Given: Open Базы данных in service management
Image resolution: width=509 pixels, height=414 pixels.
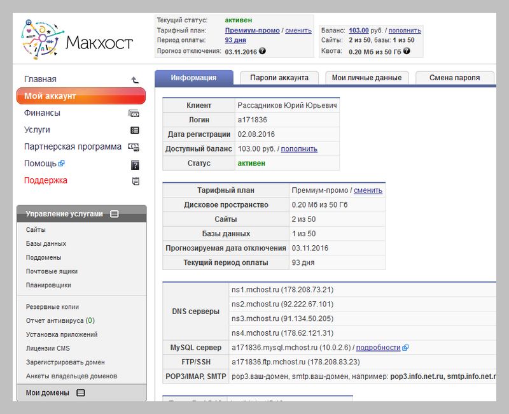Looking at the screenshot, I should tap(46, 244).
